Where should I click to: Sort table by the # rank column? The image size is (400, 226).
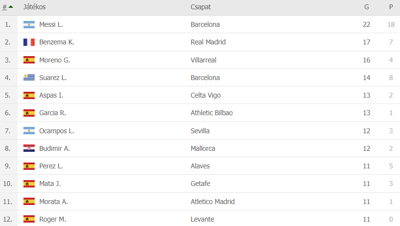click(5, 7)
